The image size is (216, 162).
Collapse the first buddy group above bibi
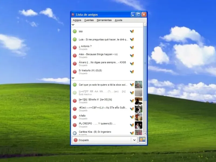click(73, 25)
